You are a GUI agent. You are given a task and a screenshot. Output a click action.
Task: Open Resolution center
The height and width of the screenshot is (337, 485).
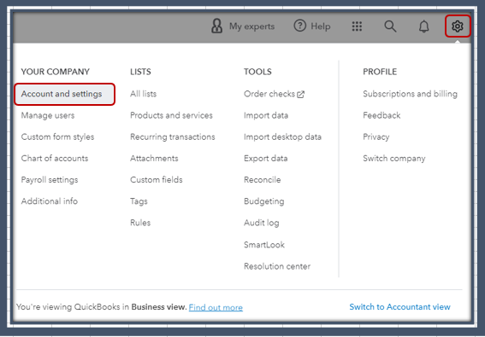coord(277,266)
